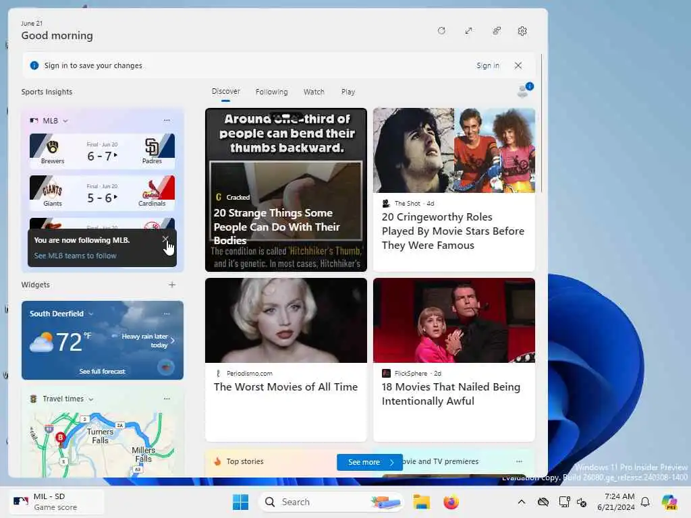The width and height of the screenshot is (691, 518).
Task: Open the clock showing 7:24 AM
Action: pos(616,502)
